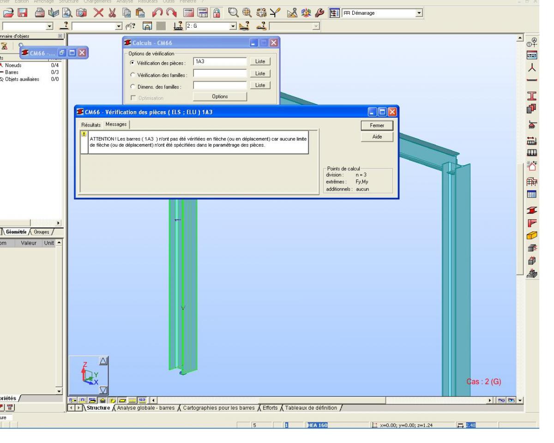
Task: Click the Vérification des familles input field
Action: [220, 73]
